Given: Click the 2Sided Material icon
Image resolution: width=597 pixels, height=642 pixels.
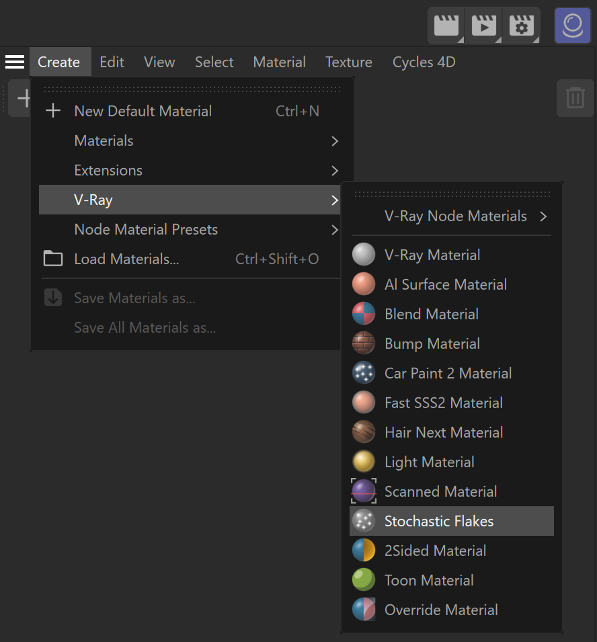Looking at the screenshot, I should pos(364,551).
